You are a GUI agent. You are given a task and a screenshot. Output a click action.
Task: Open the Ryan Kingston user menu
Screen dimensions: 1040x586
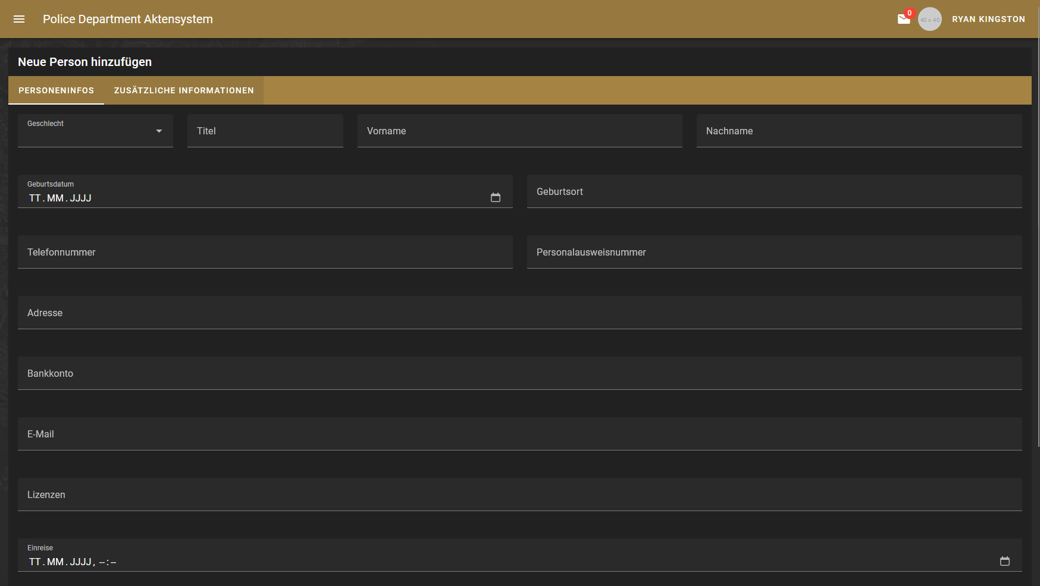coord(988,19)
